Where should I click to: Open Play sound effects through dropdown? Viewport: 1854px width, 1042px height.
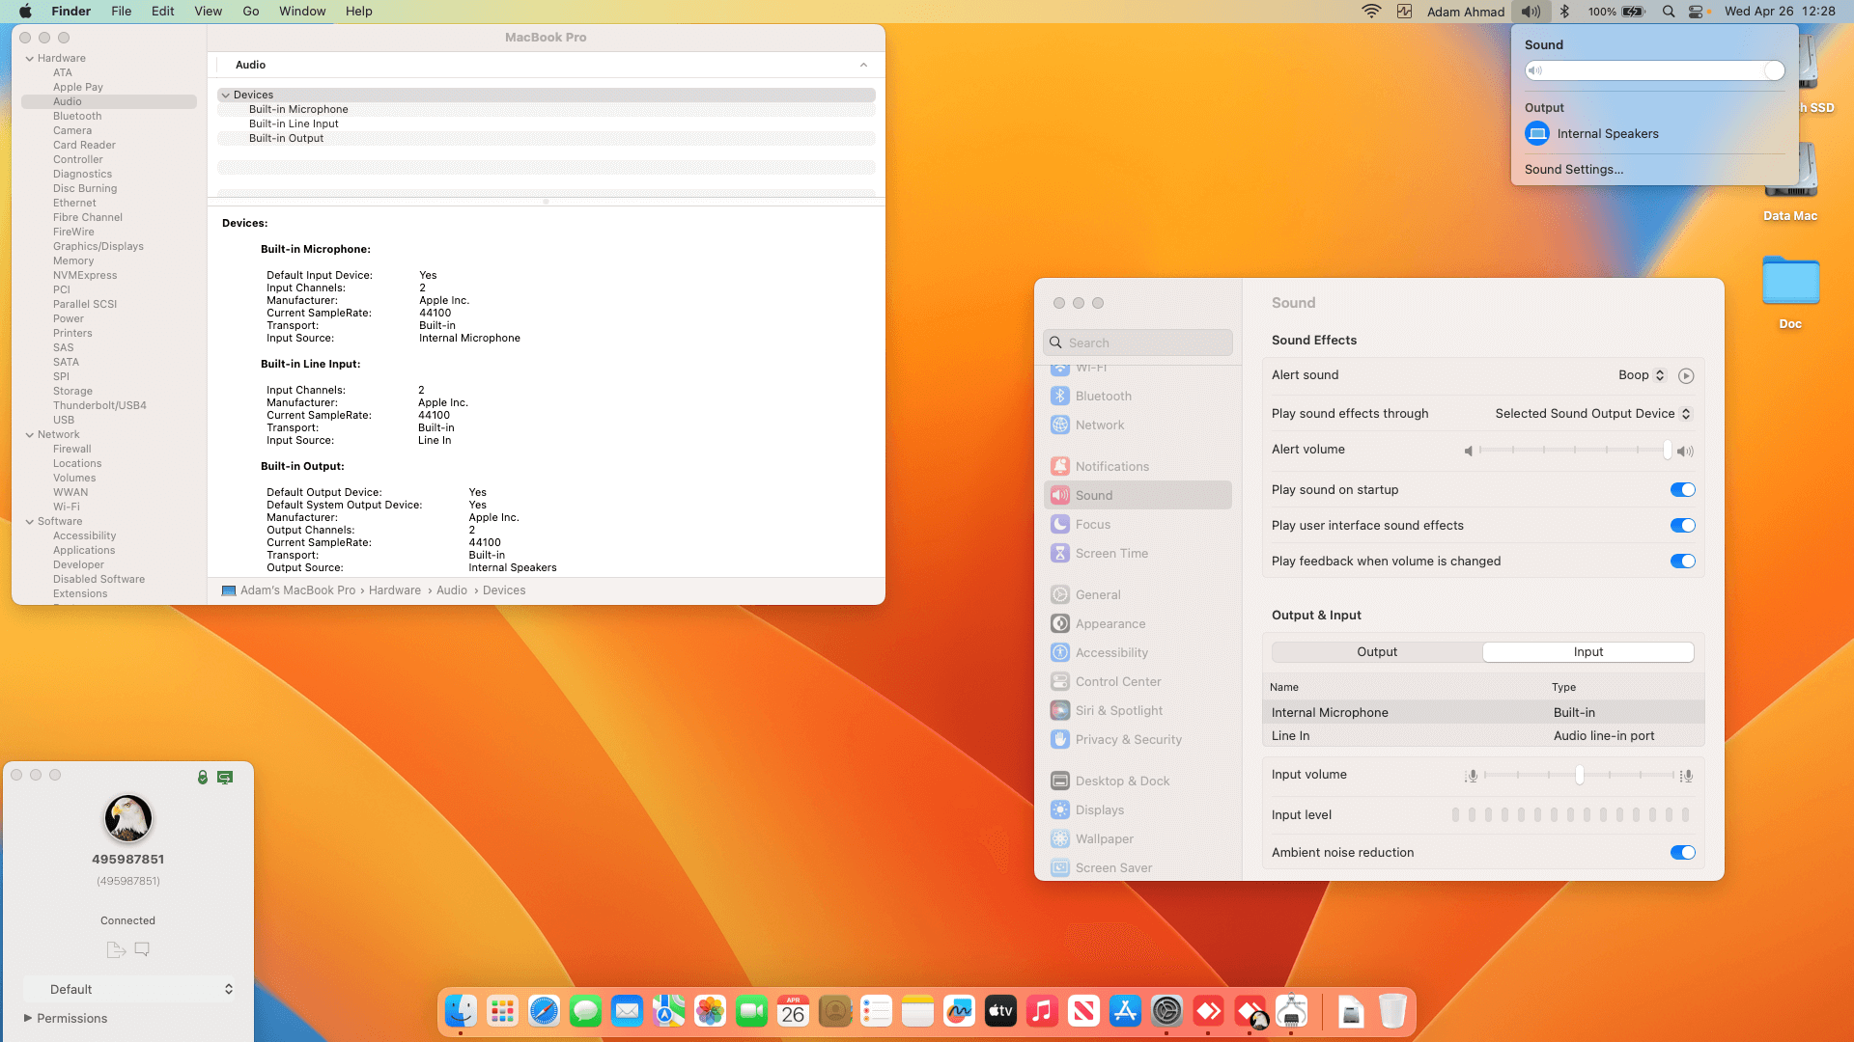(1593, 414)
